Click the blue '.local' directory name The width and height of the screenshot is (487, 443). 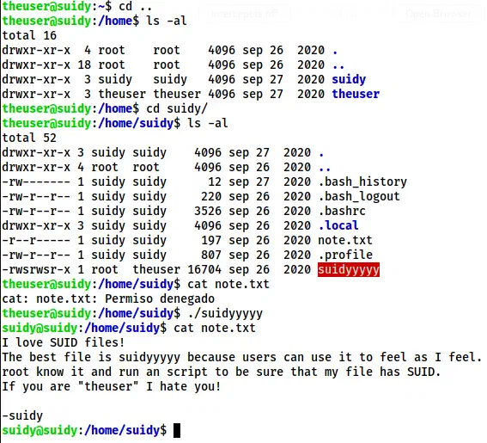point(338,225)
